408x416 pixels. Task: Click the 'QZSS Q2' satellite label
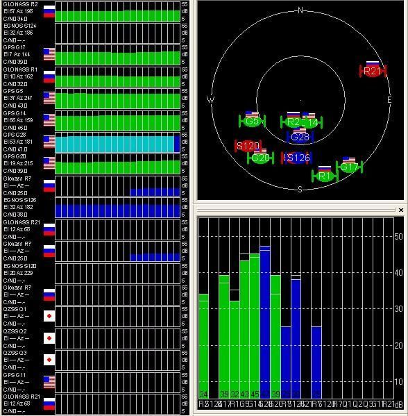(x=15, y=331)
